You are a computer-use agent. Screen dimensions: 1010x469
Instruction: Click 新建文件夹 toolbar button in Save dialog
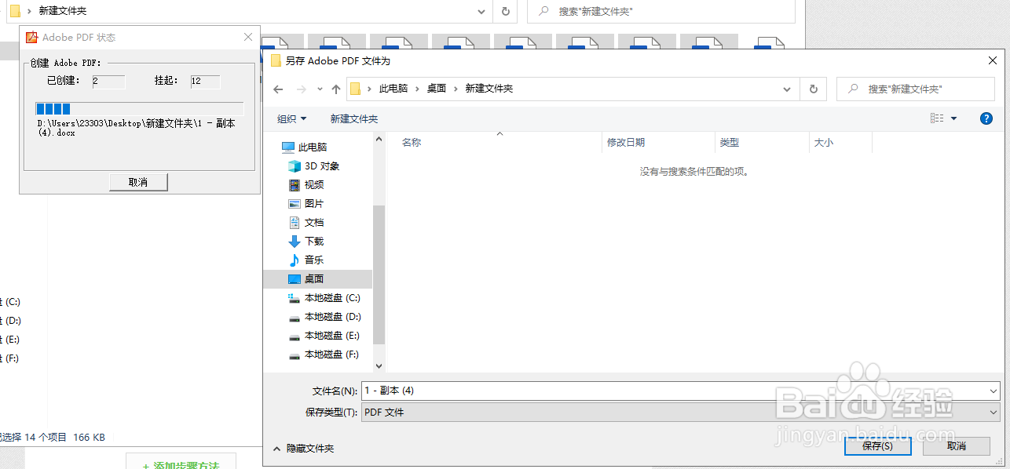point(354,118)
